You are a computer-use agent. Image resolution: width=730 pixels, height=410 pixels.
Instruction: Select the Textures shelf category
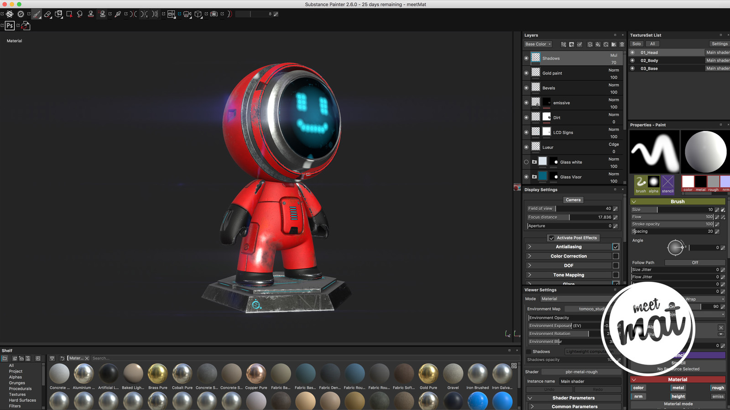(x=17, y=395)
